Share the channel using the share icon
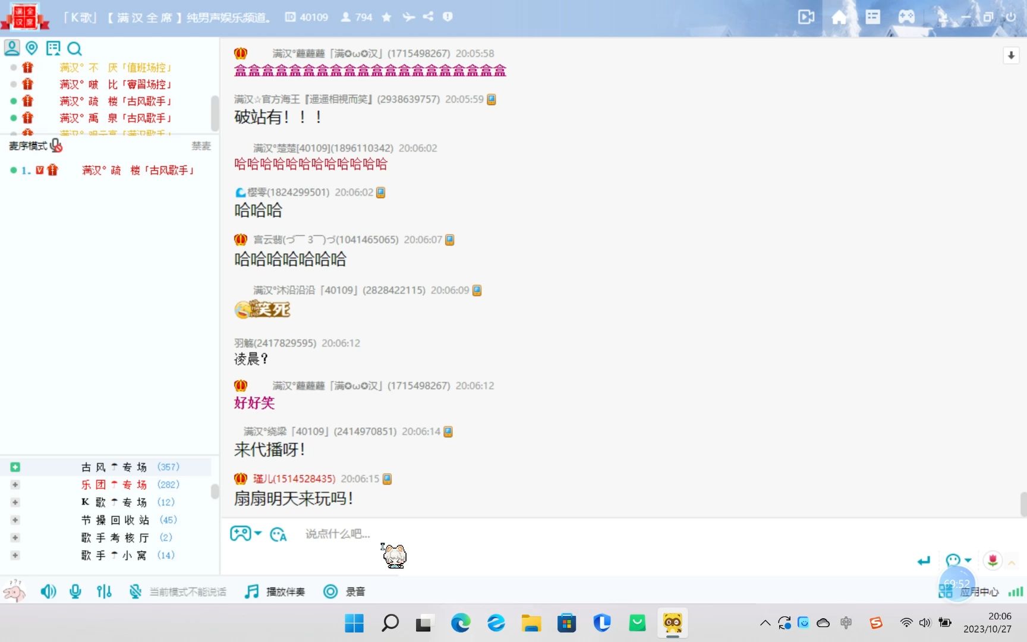Viewport: 1027px width, 642px height. coord(428,17)
